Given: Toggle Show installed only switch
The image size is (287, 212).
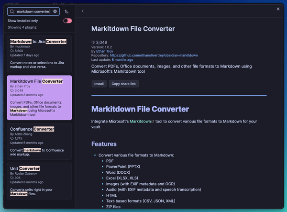Looking at the screenshot, I should [67, 21].
